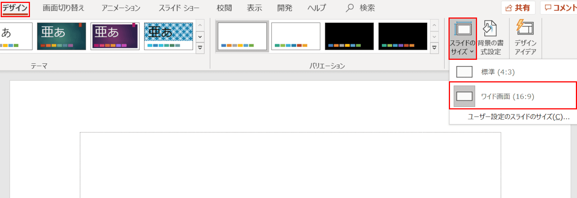The image size is (577, 198).
Task: Apply the white Office theme thumbnail
Action: pyautogui.click(x=16, y=36)
